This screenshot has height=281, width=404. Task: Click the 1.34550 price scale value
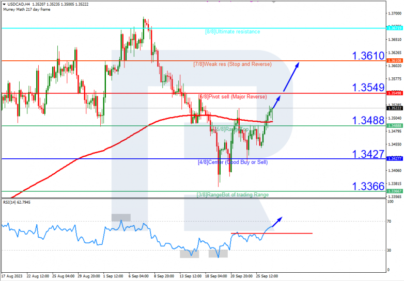(395, 144)
